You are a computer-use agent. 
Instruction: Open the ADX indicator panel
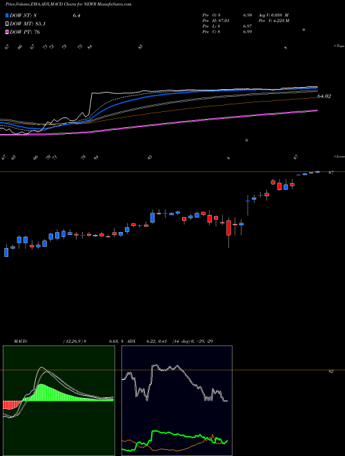(177, 401)
